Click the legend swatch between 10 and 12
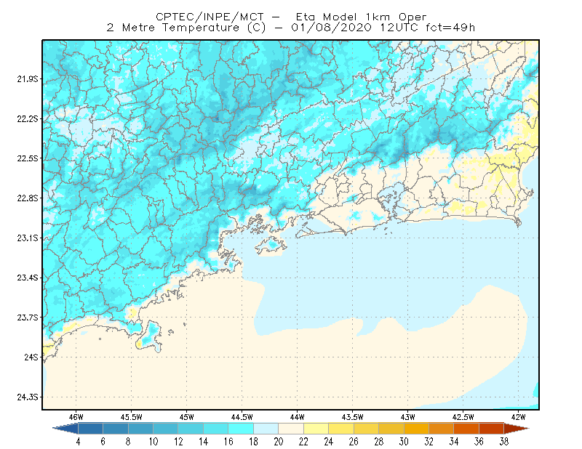 [166, 429]
